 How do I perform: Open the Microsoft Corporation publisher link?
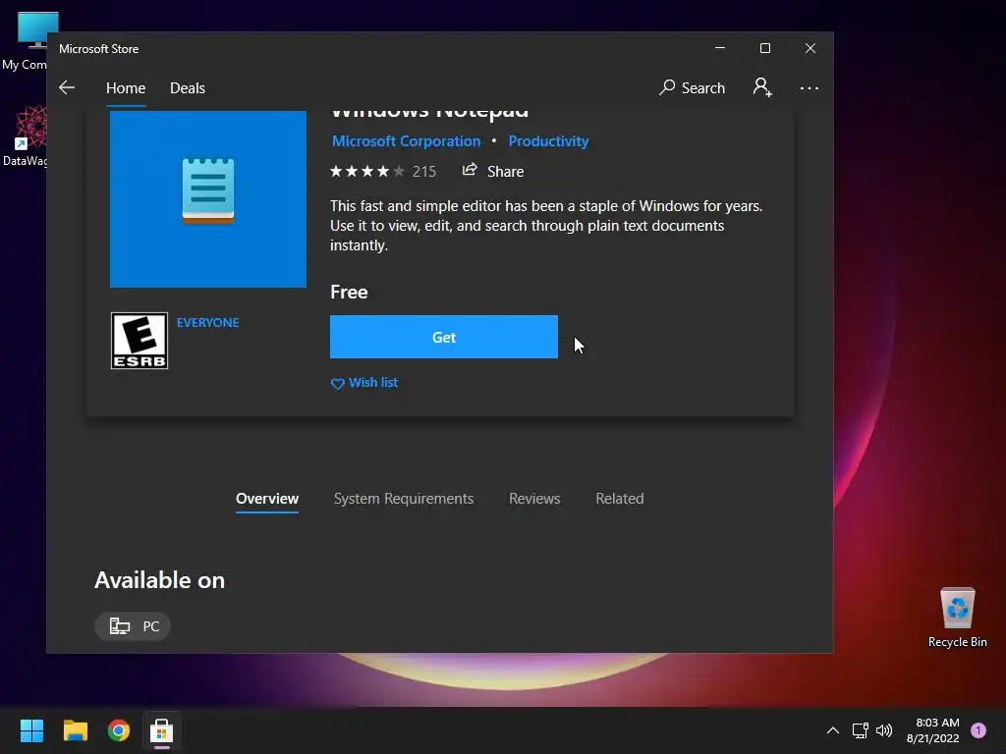(406, 141)
